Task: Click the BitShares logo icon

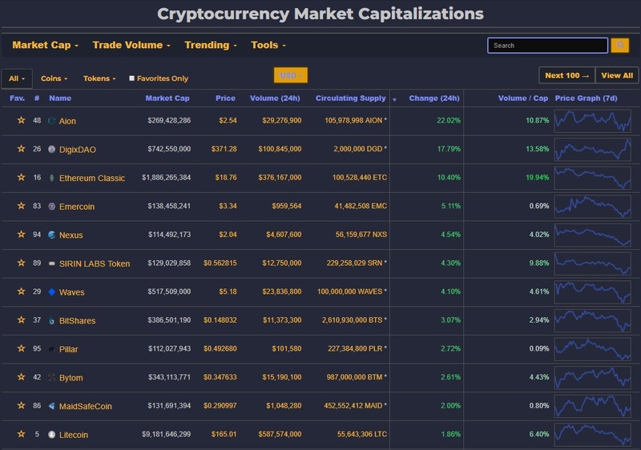Action: pos(51,320)
